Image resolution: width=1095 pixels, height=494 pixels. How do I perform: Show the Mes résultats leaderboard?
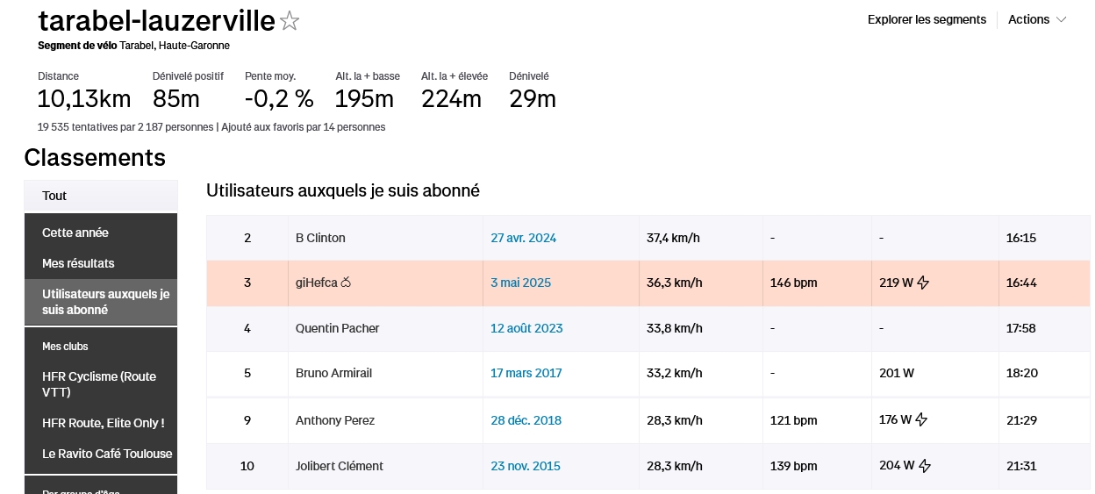[78, 263]
